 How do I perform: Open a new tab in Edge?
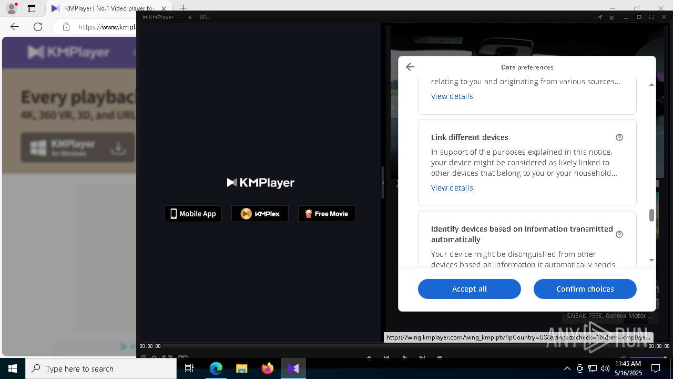click(183, 8)
